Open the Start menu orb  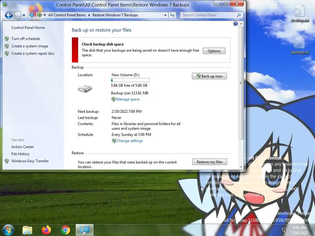click(x=8, y=230)
